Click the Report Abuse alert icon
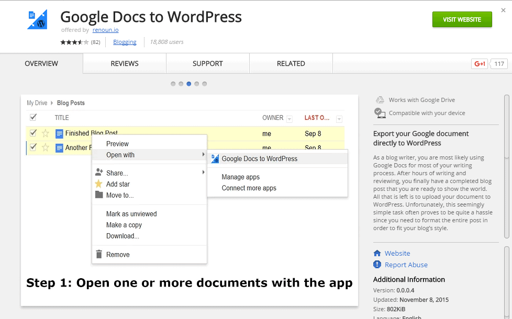Screen dimensions: 512x319 click(377, 265)
